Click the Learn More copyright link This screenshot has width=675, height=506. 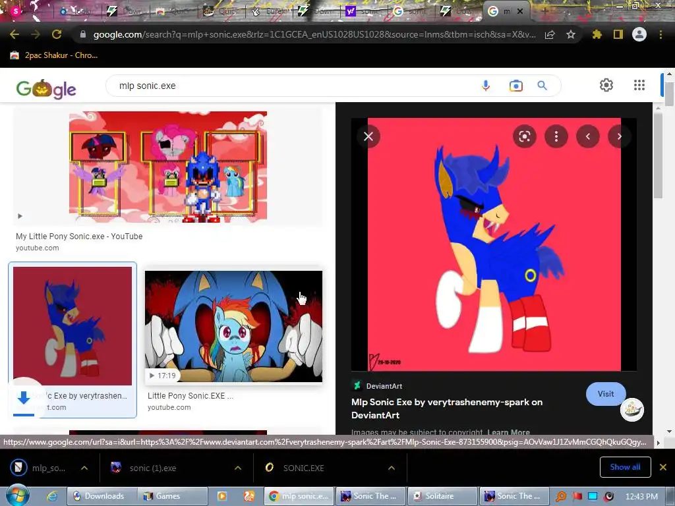[x=508, y=432]
